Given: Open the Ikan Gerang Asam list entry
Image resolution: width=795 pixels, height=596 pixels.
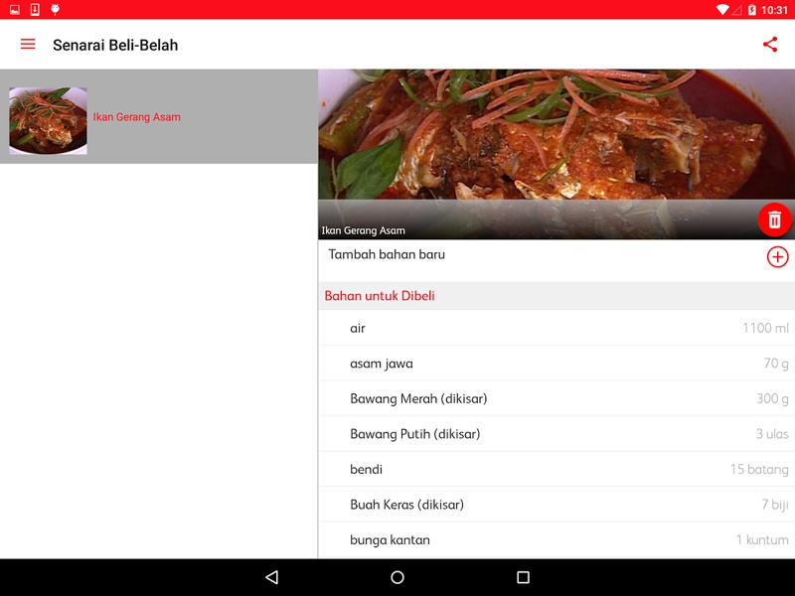Looking at the screenshot, I should (159, 116).
